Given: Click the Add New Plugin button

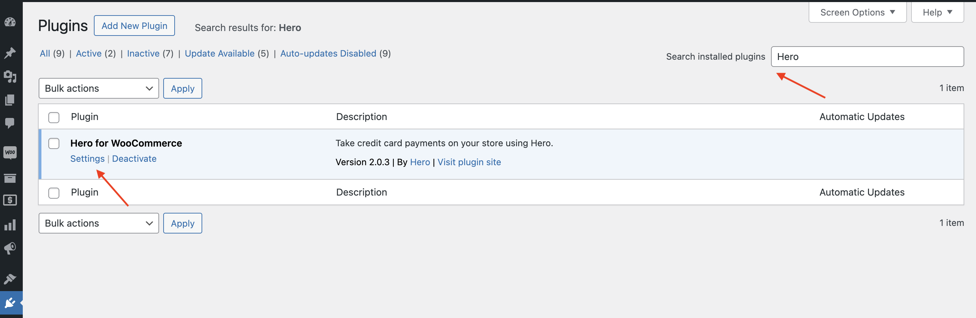Looking at the screenshot, I should coord(134,26).
